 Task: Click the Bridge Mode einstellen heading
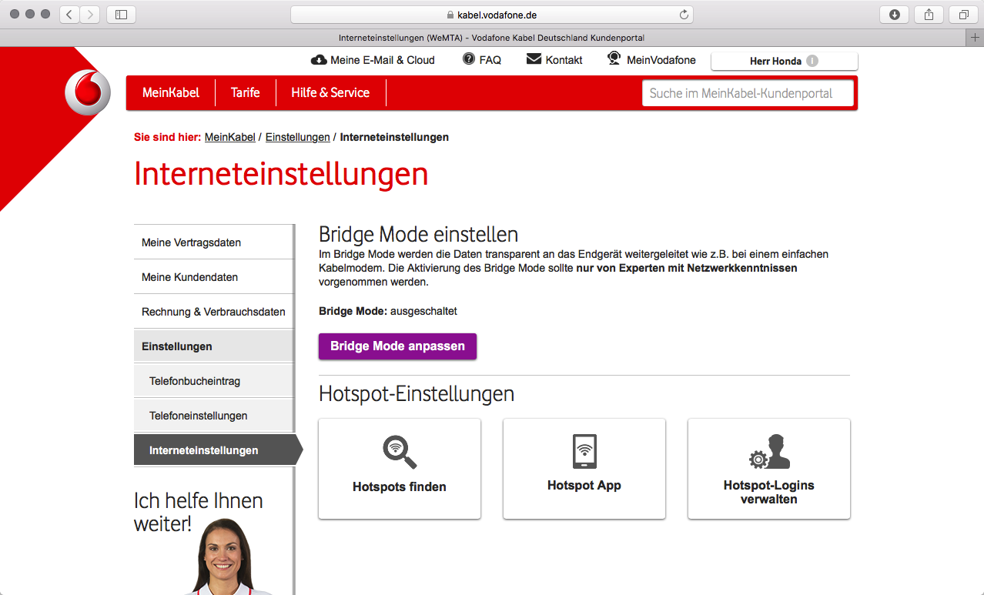(x=419, y=234)
